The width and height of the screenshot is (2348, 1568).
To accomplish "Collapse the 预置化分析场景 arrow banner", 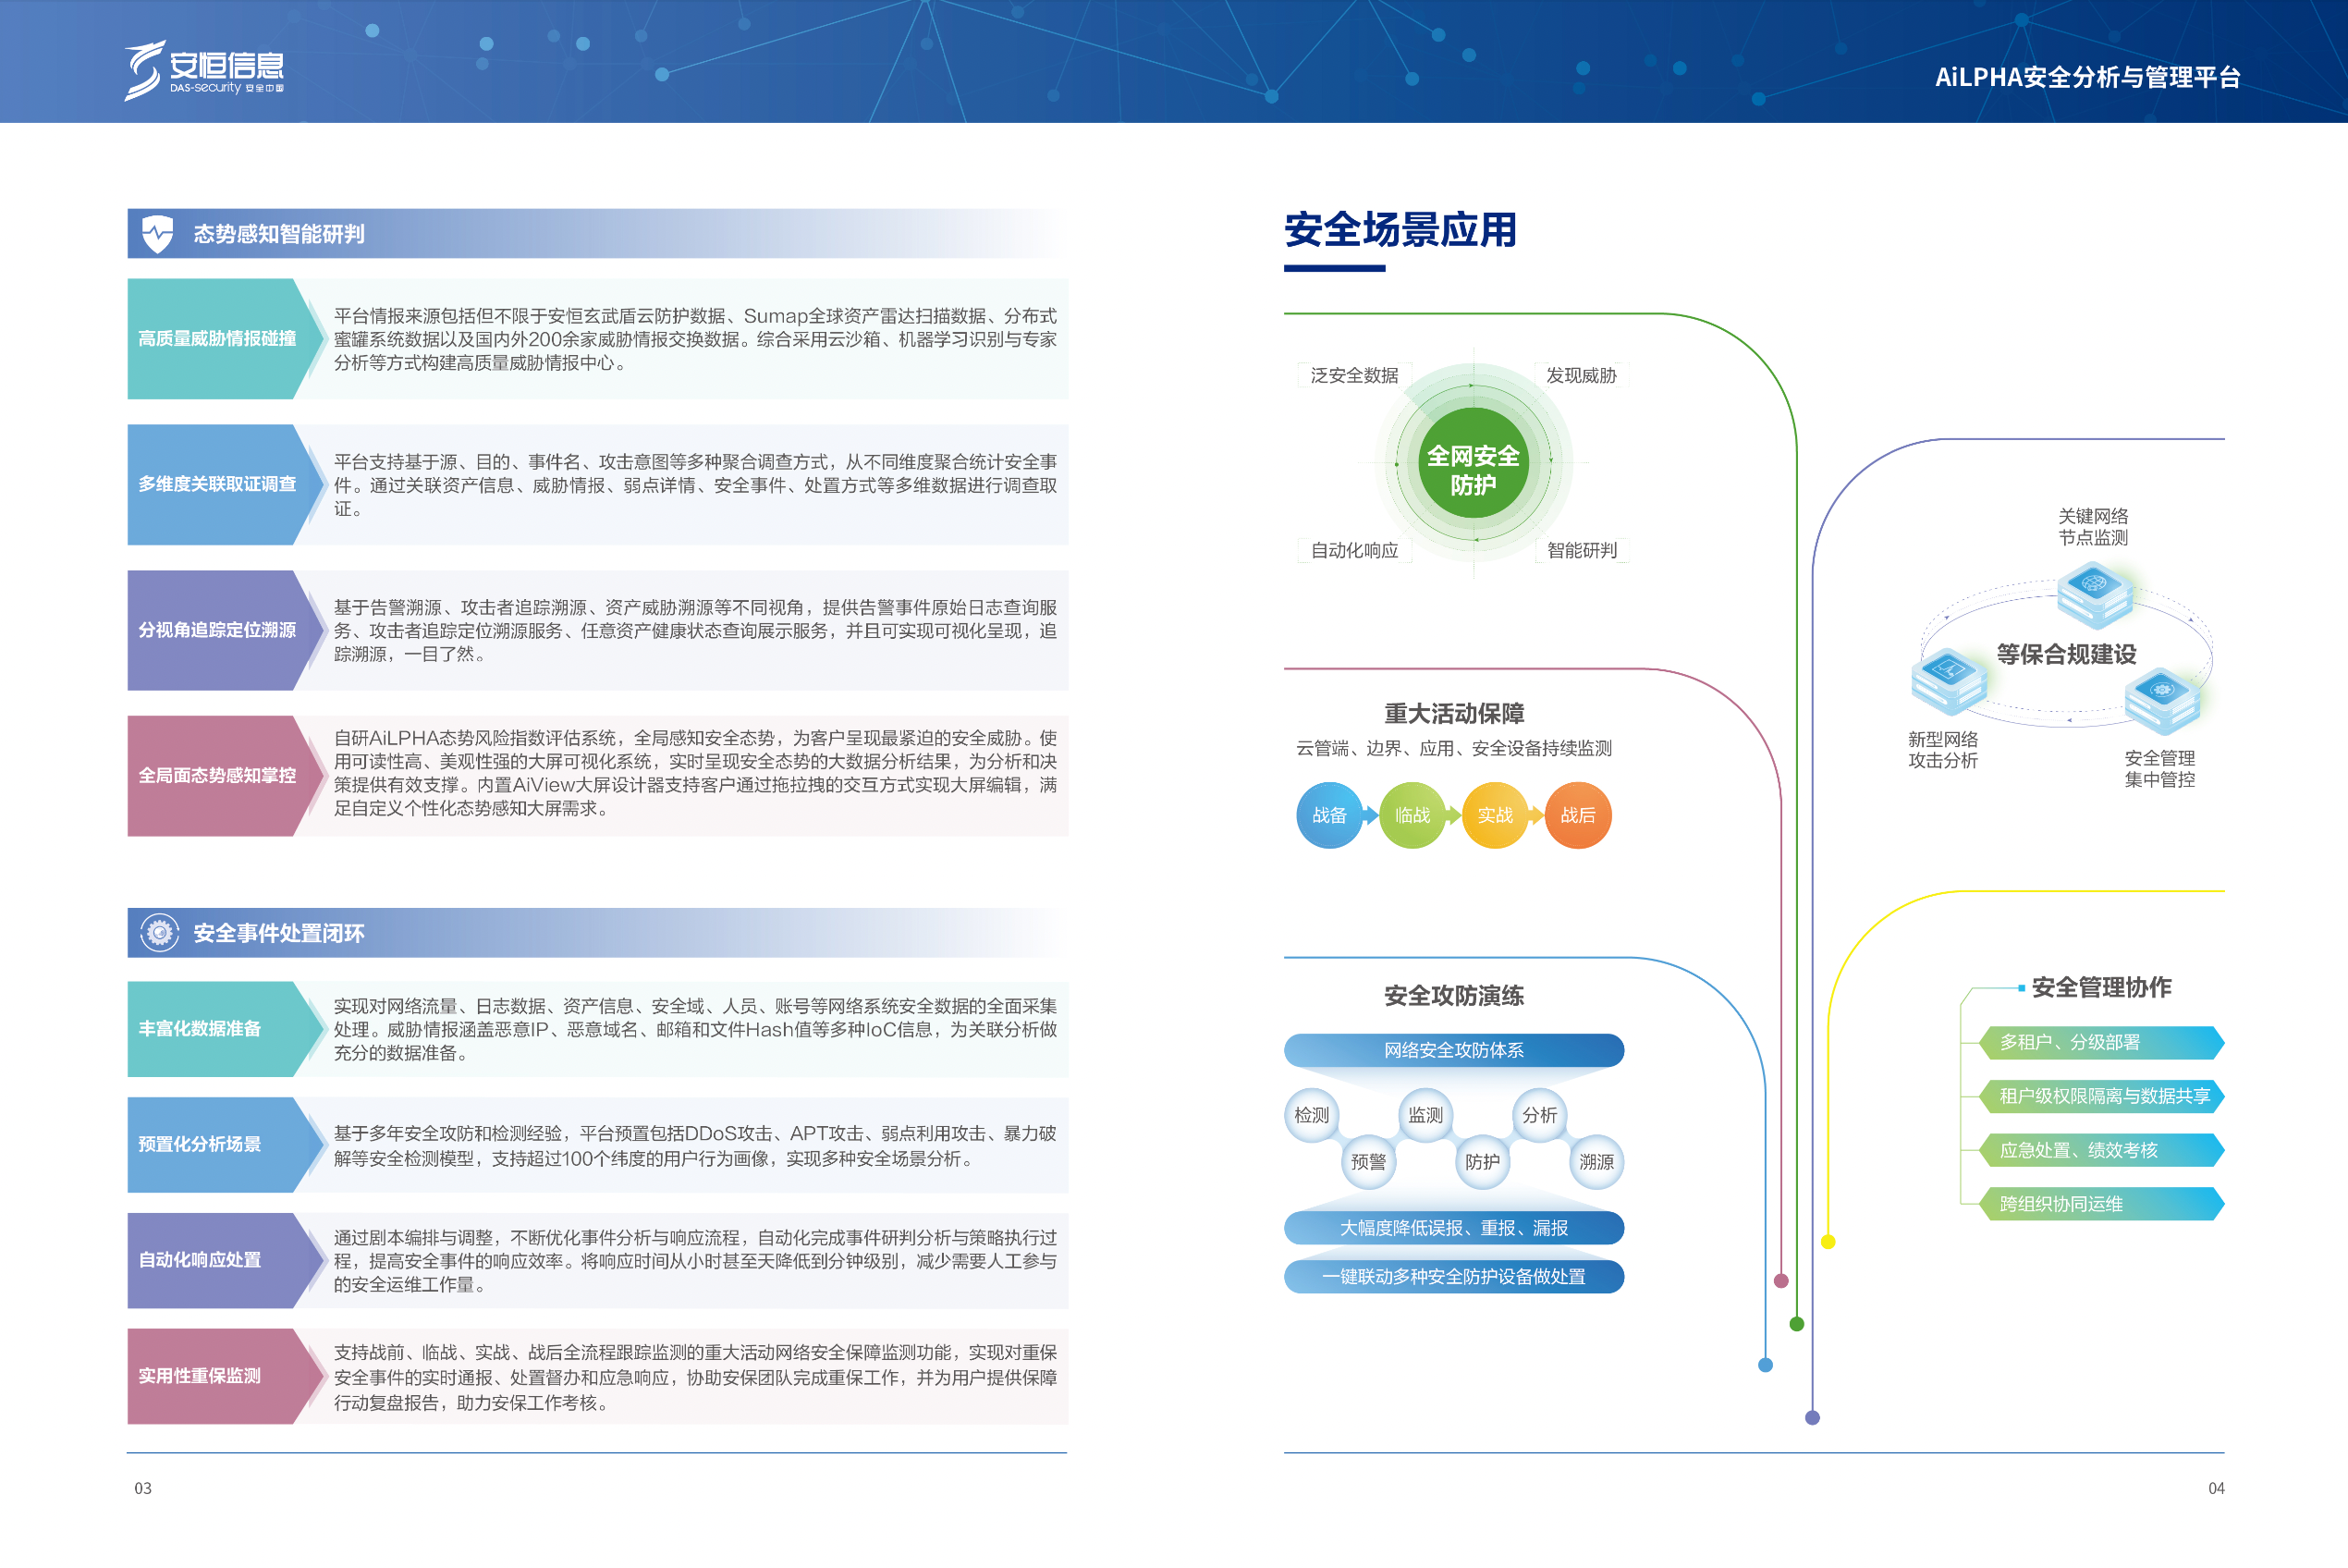I will [213, 1143].
